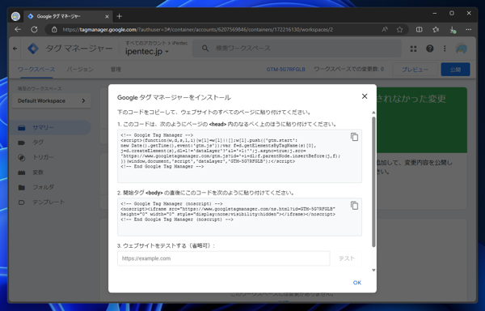This screenshot has height=311, width=485.
Task: Reload the page
Action: (34, 29)
